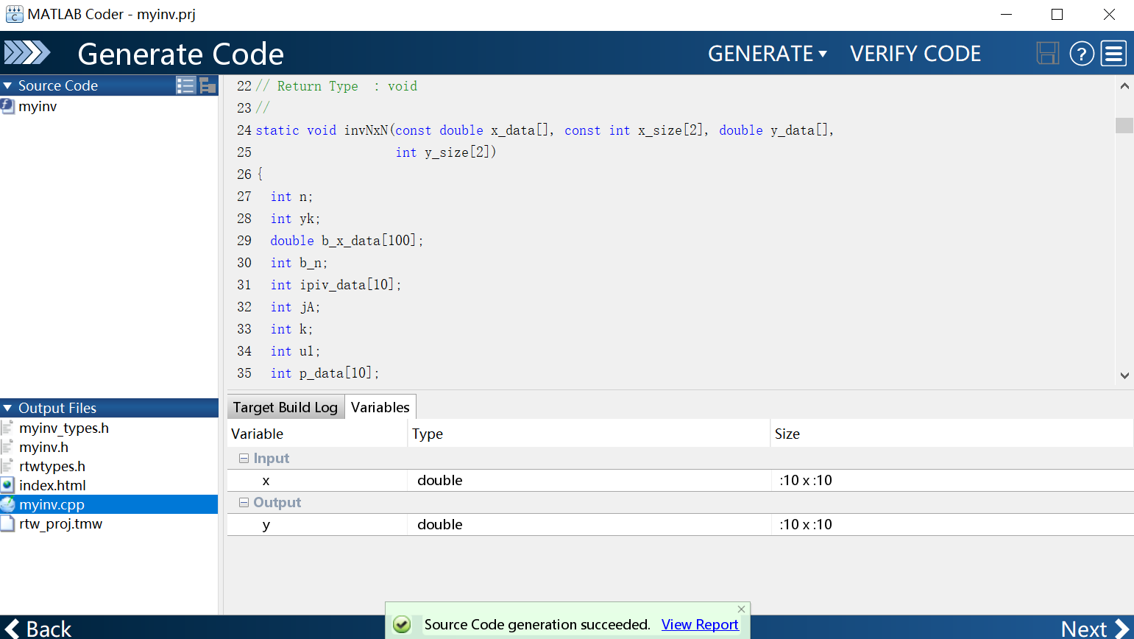Click the code editor scrollbar thumb

tap(1124, 125)
